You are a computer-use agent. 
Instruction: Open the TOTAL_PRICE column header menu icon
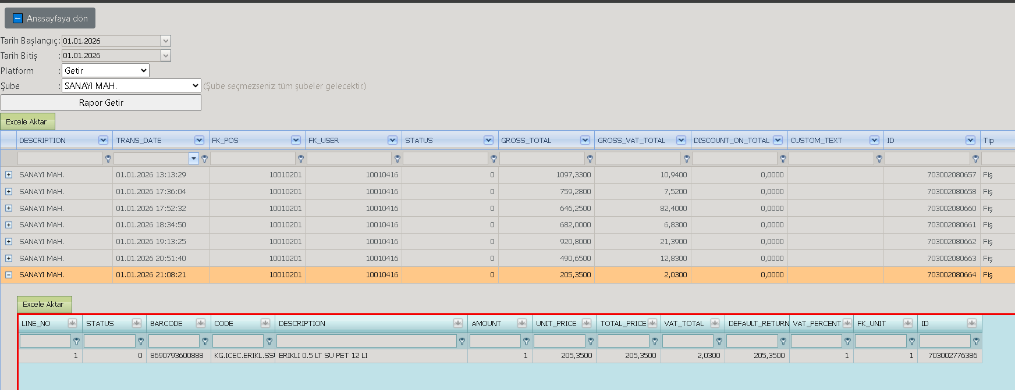tap(652, 323)
